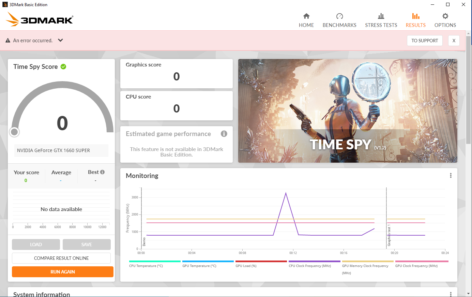Toggle the GPU Temperature legend swatch
The image size is (472, 297).
[x=208, y=262]
